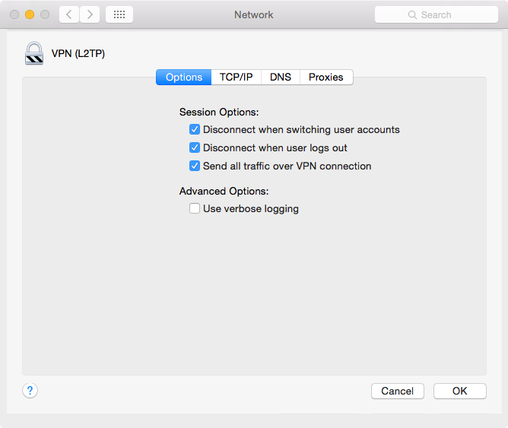The height and width of the screenshot is (428, 508).
Task: Click the VPN padlock icon
Action: [34, 54]
